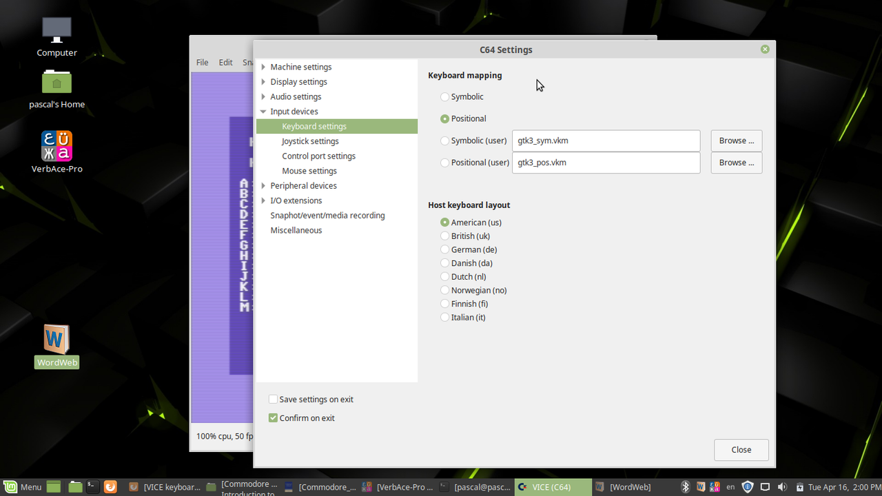Viewport: 882px width, 496px height.
Task: Choose Italian (it) host keyboard layout
Action: coord(444,318)
